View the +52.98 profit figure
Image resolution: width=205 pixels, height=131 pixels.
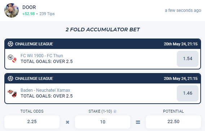coord(29,14)
